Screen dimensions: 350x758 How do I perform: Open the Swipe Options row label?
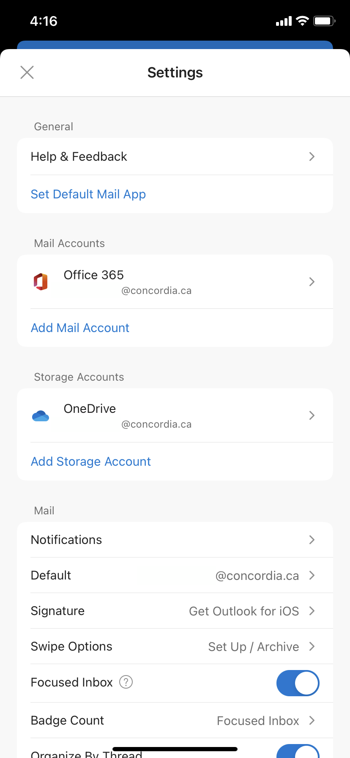tap(72, 646)
